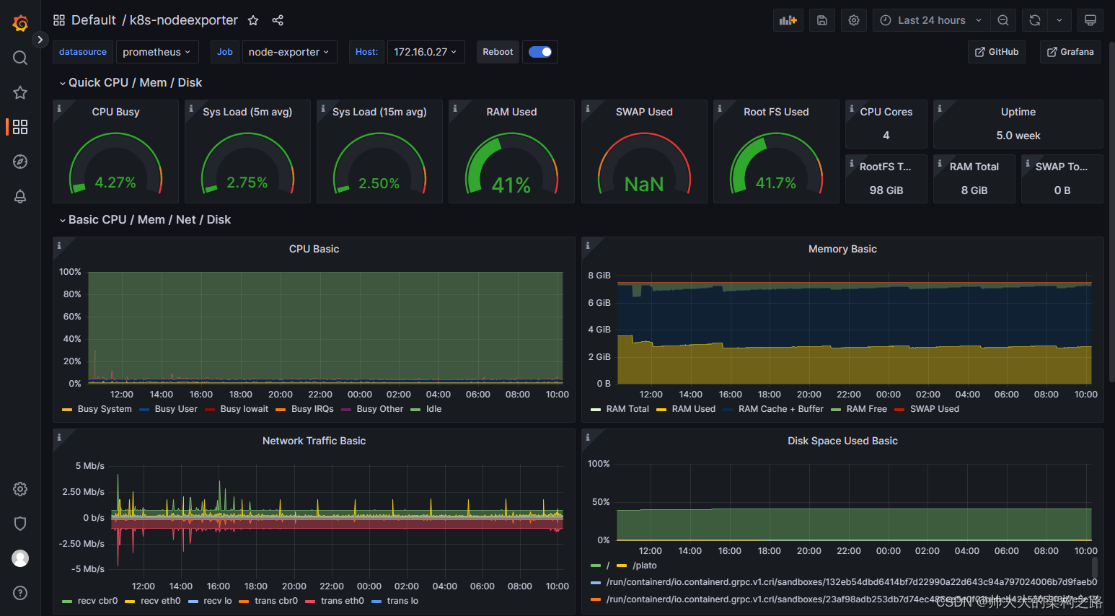Open the Dashboards grid icon in the sidebar

tap(20, 127)
